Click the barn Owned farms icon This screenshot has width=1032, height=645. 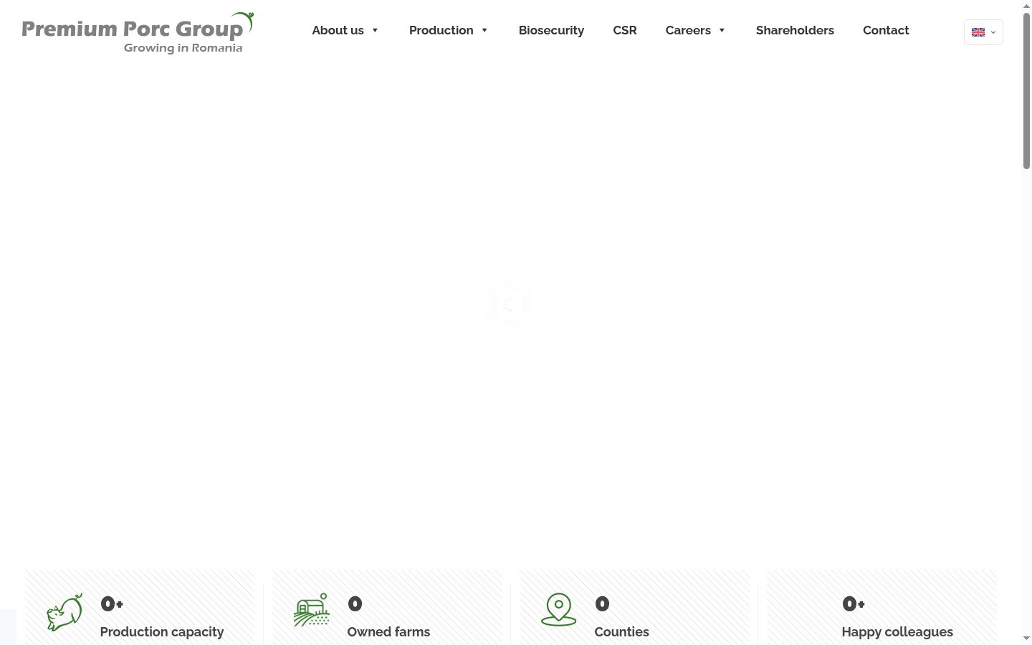(312, 610)
